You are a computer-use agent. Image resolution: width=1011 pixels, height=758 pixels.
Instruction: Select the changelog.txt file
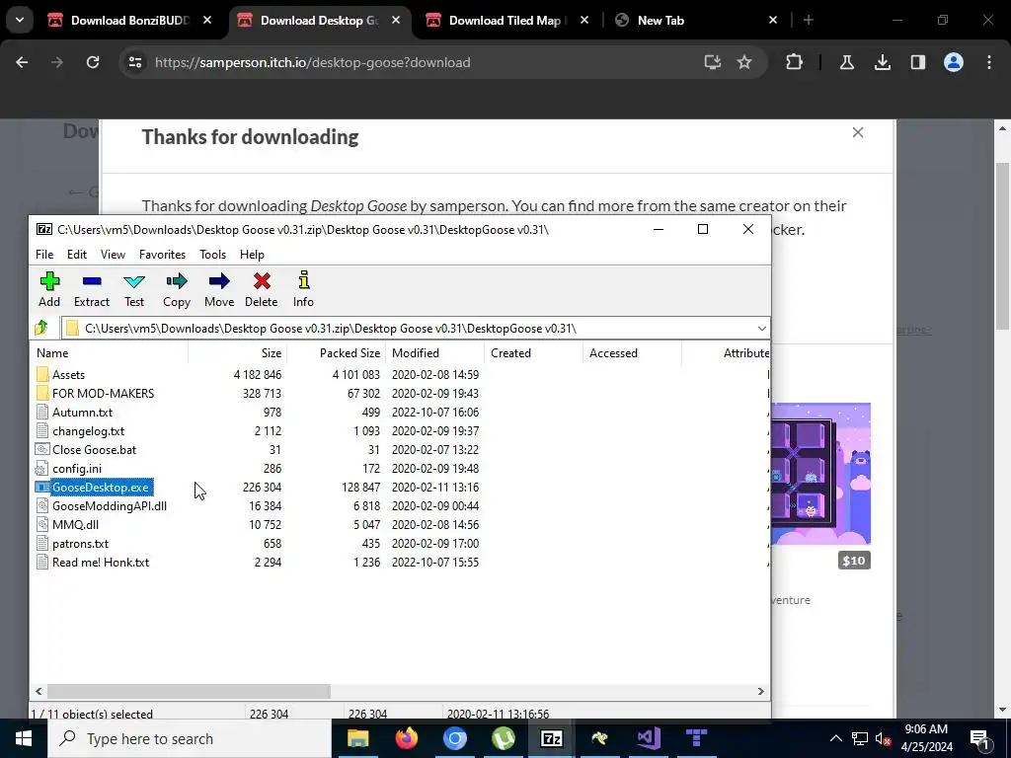88,430
